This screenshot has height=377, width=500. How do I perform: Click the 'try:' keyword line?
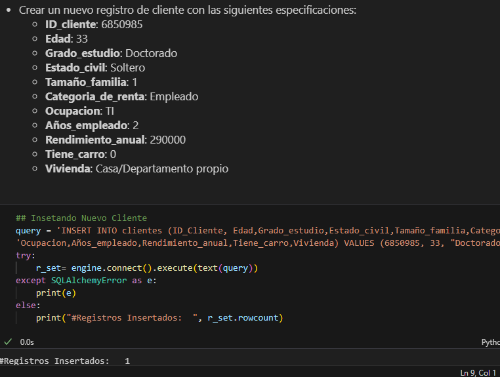coord(25,255)
